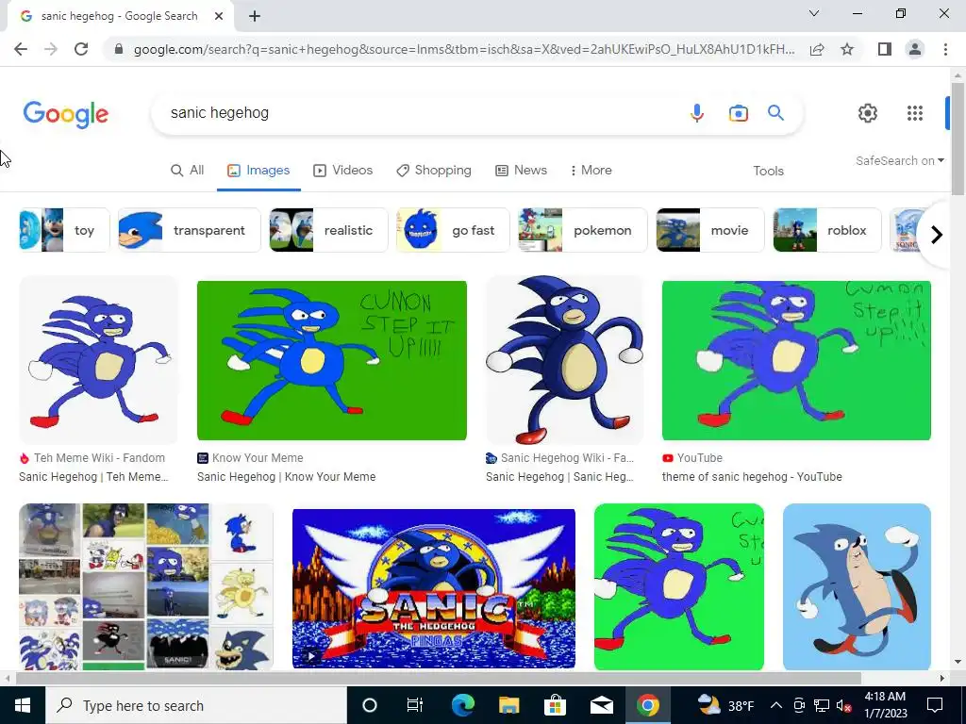Switch to the Videos tab
The width and height of the screenshot is (966, 724).
click(343, 170)
